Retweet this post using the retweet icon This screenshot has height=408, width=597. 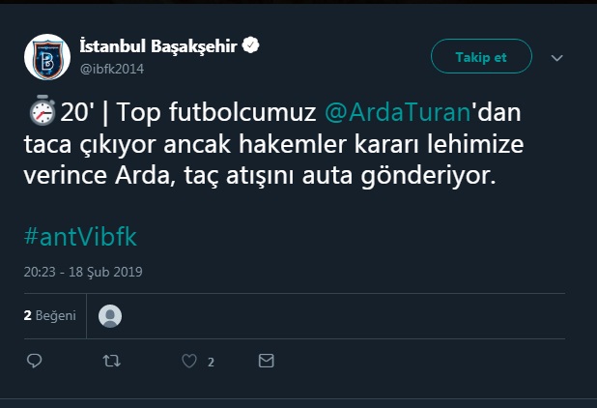pos(111,361)
